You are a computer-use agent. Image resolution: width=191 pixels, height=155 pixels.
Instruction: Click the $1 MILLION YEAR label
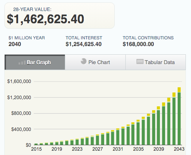coord(27,38)
